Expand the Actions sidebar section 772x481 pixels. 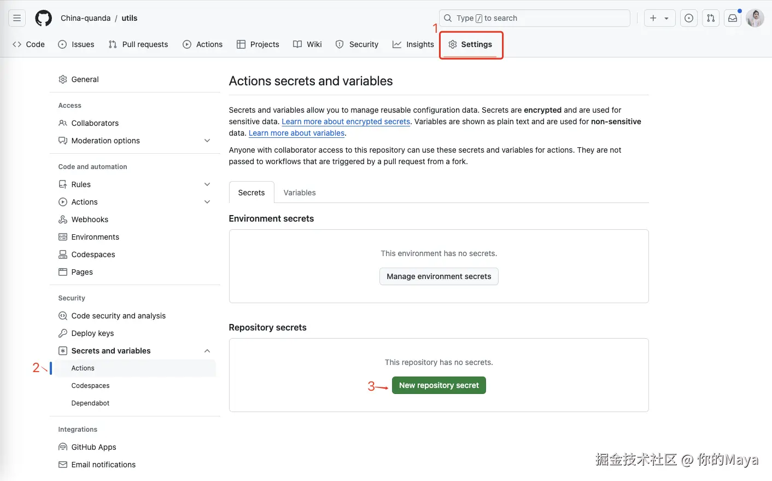coord(207,202)
